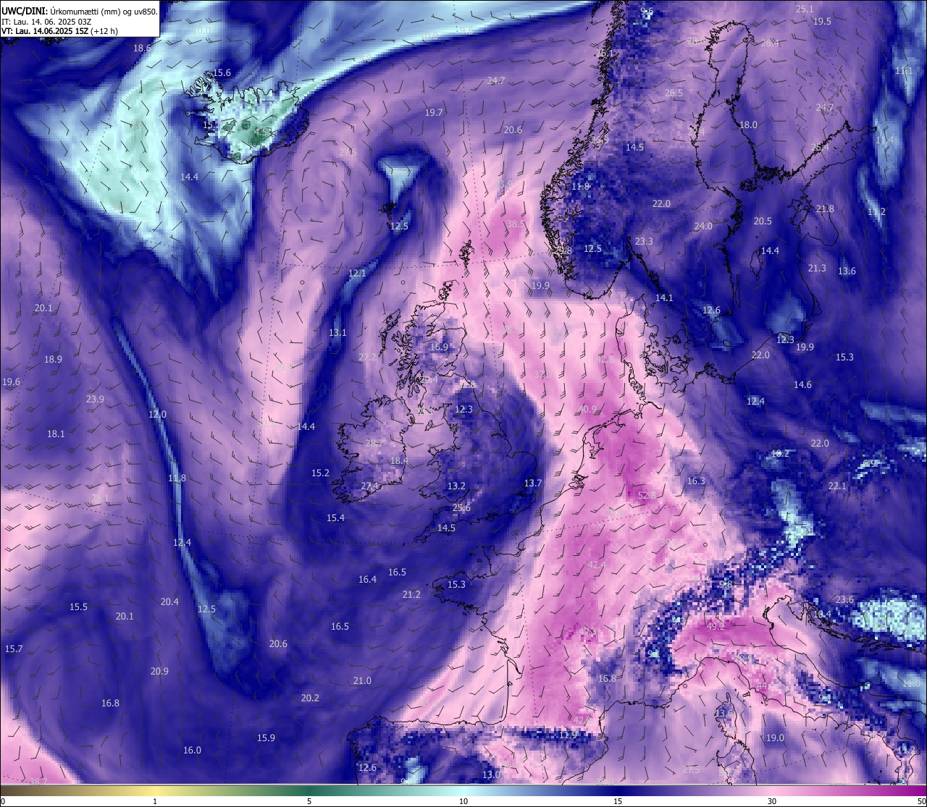Click the 40.9 value over the North Sea
This screenshot has height=807, width=927.
(587, 410)
